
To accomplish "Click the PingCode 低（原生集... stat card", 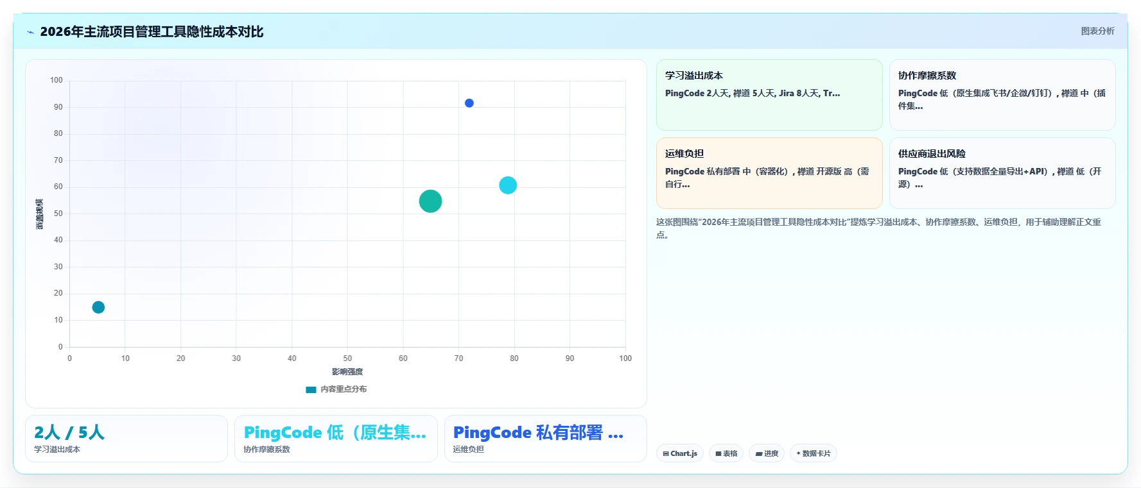I will point(336,439).
